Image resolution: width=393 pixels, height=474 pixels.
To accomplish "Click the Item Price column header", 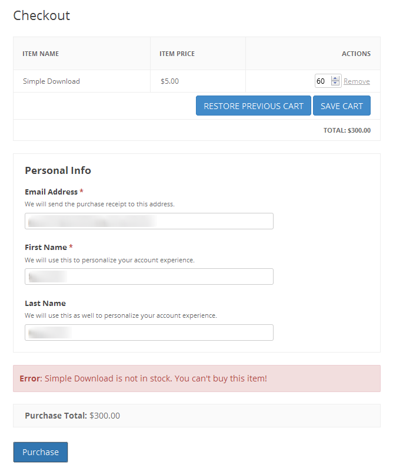I will (177, 54).
